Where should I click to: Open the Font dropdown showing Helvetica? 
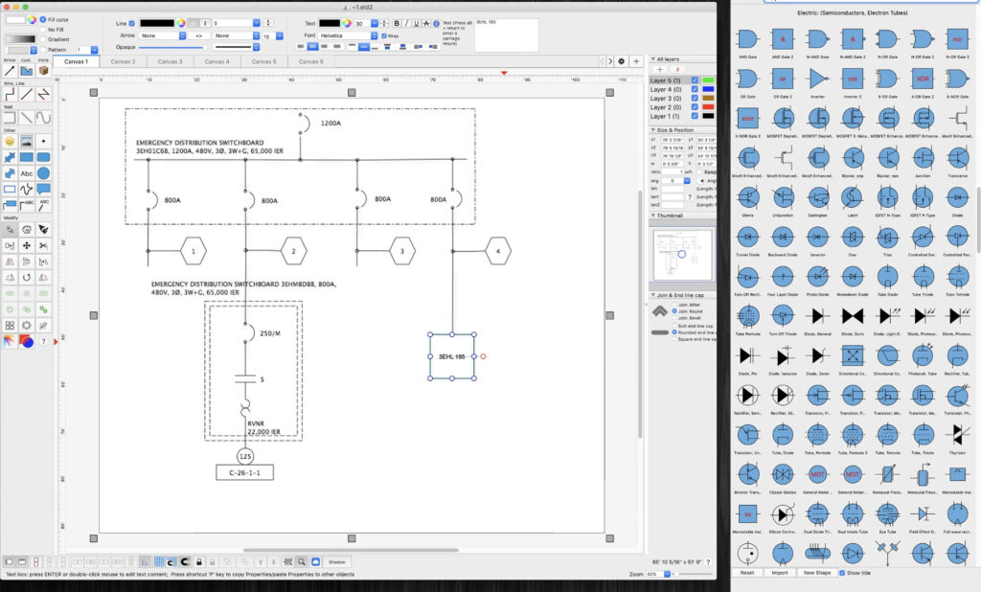pos(348,35)
